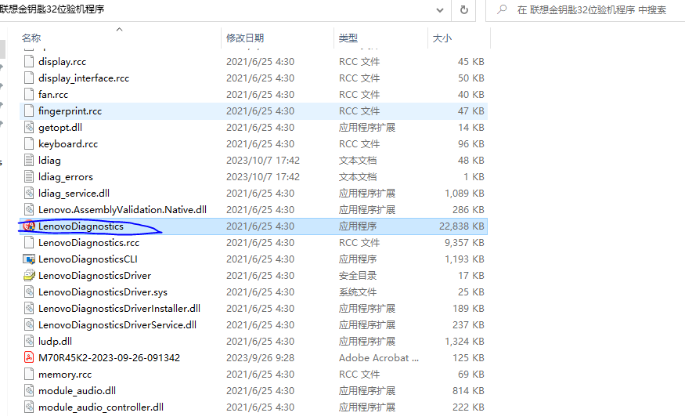The height and width of the screenshot is (420, 685).
Task: Select the LenovoDiagnosticsCLI file name
Action: click(88, 259)
